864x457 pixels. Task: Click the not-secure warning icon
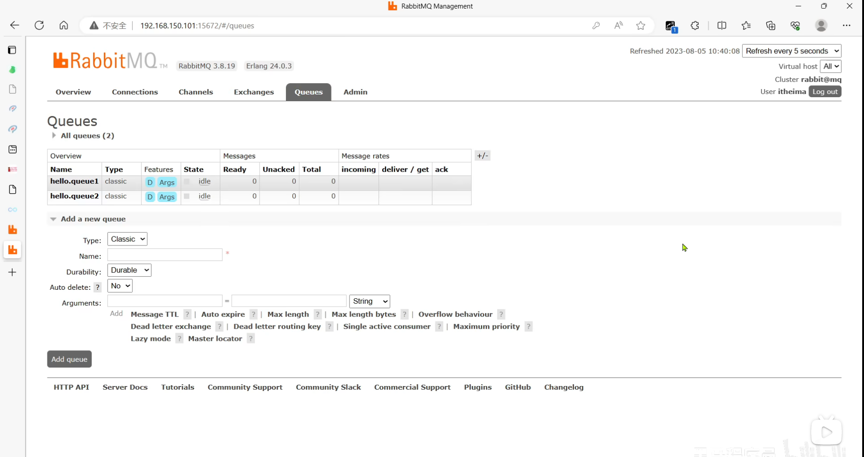point(93,26)
